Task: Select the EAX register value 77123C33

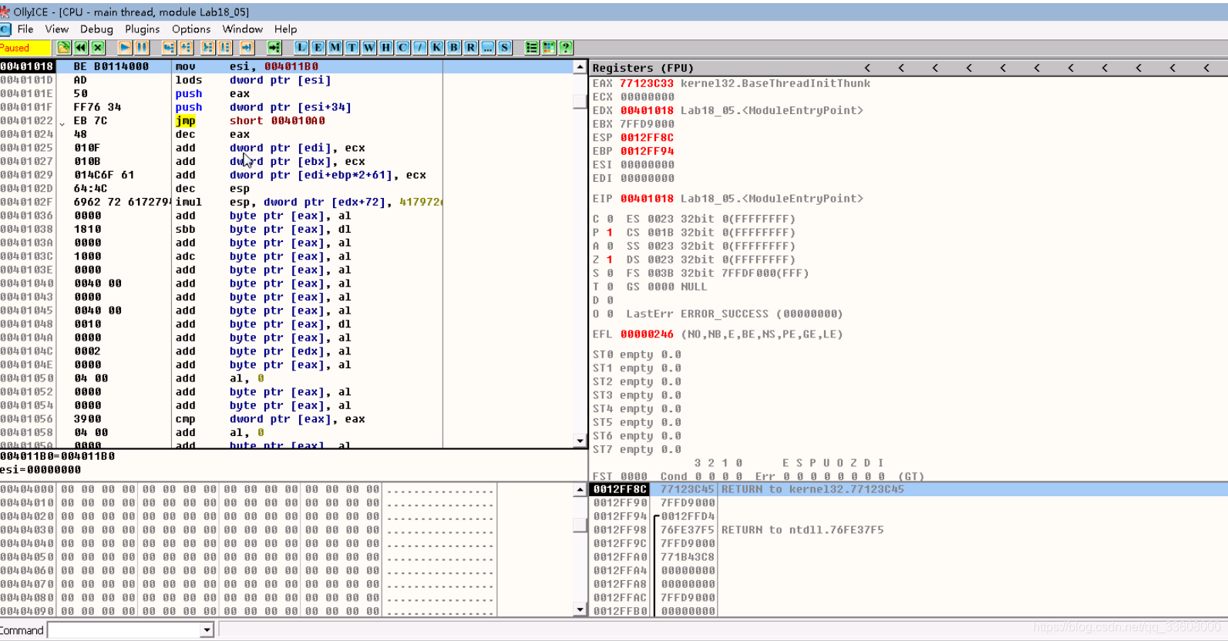Action: pos(647,83)
